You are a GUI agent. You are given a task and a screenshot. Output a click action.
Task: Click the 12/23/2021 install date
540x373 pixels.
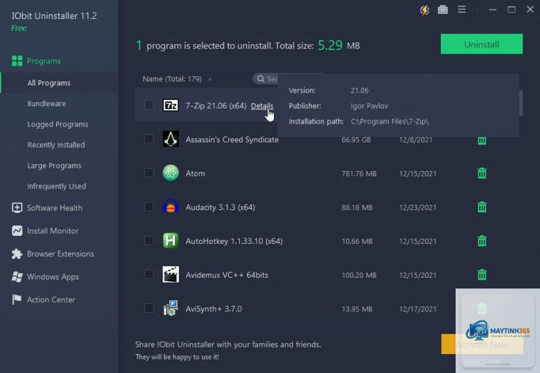click(418, 207)
